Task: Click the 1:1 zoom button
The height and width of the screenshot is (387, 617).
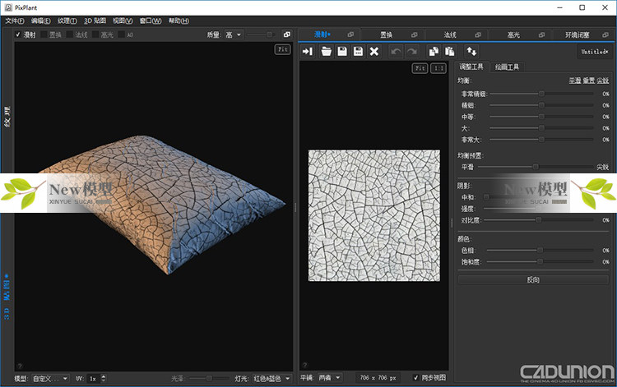Action: 438,68
